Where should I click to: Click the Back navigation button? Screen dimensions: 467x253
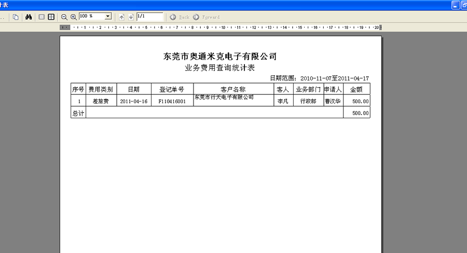tap(180, 17)
